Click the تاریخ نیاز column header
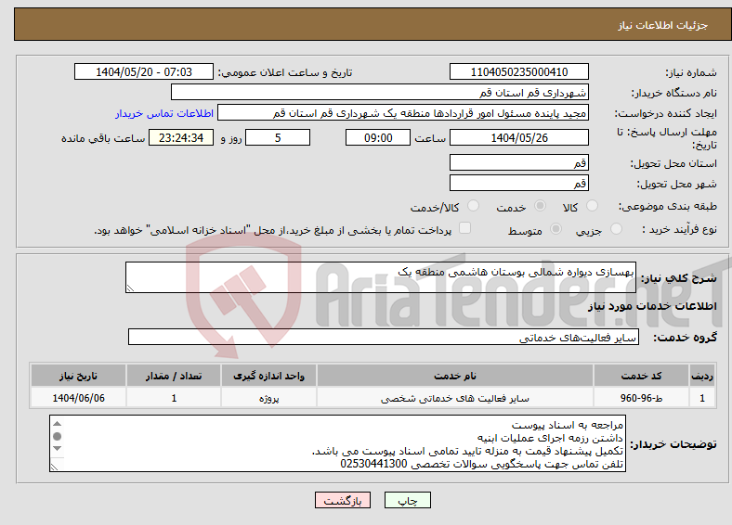 pyautogui.click(x=78, y=376)
